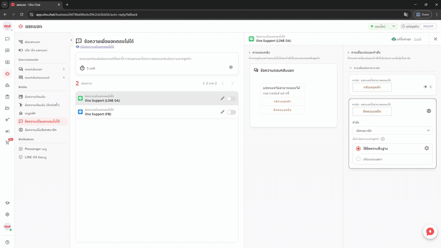Open the เรียกสมาชิก command dropdown

392,131
